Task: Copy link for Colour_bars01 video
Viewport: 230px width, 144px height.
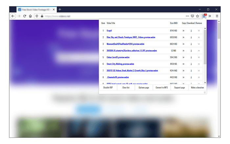Action: (183, 57)
